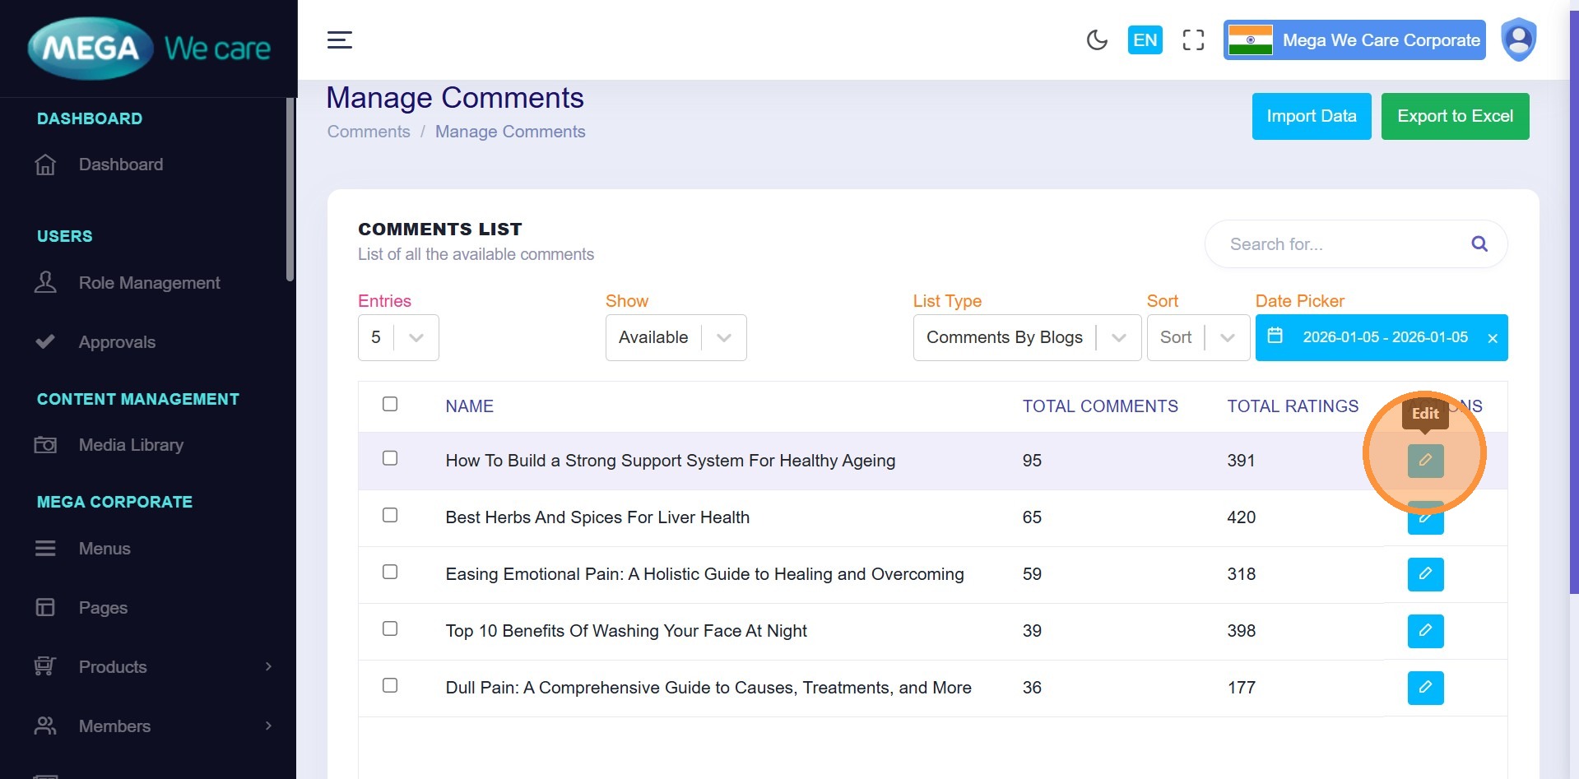Select all rows with header checkbox
The image size is (1579, 779).
(x=390, y=404)
